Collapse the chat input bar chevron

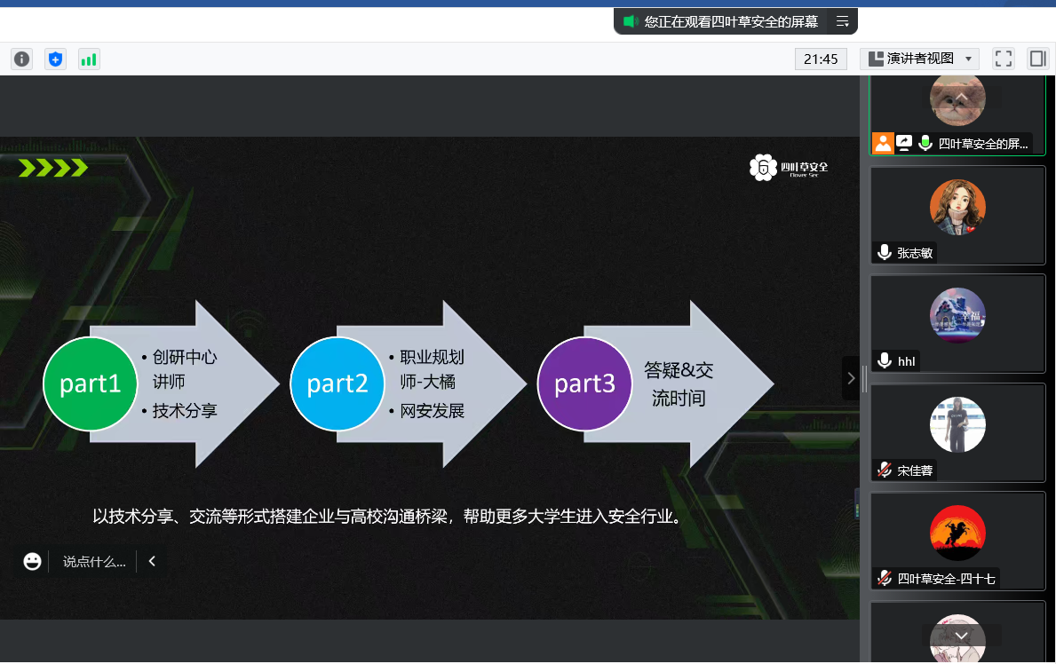click(152, 561)
